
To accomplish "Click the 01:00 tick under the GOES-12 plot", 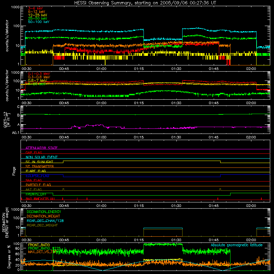I will tap(101, 137).
